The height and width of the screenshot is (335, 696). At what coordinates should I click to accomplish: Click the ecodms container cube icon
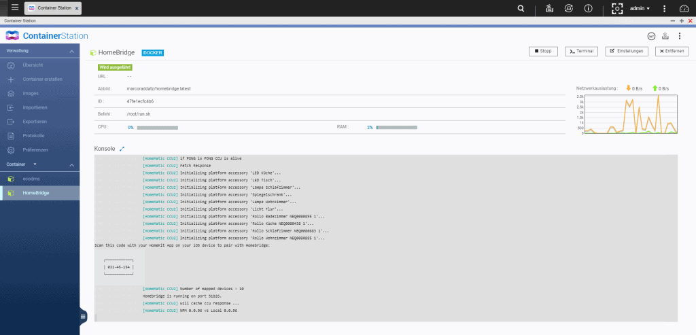coord(11,179)
